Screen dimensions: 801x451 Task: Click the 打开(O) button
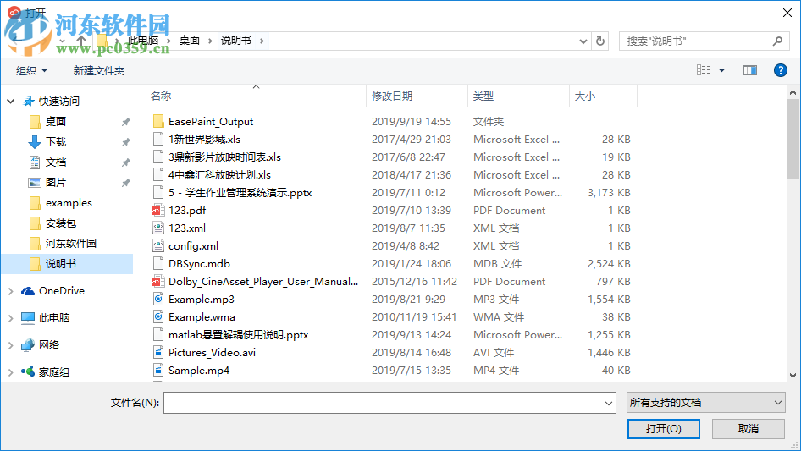pos(664,429)
